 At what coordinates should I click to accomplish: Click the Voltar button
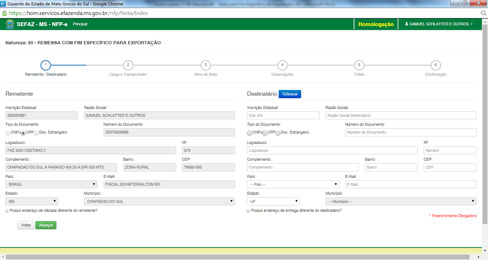[26, 225]
